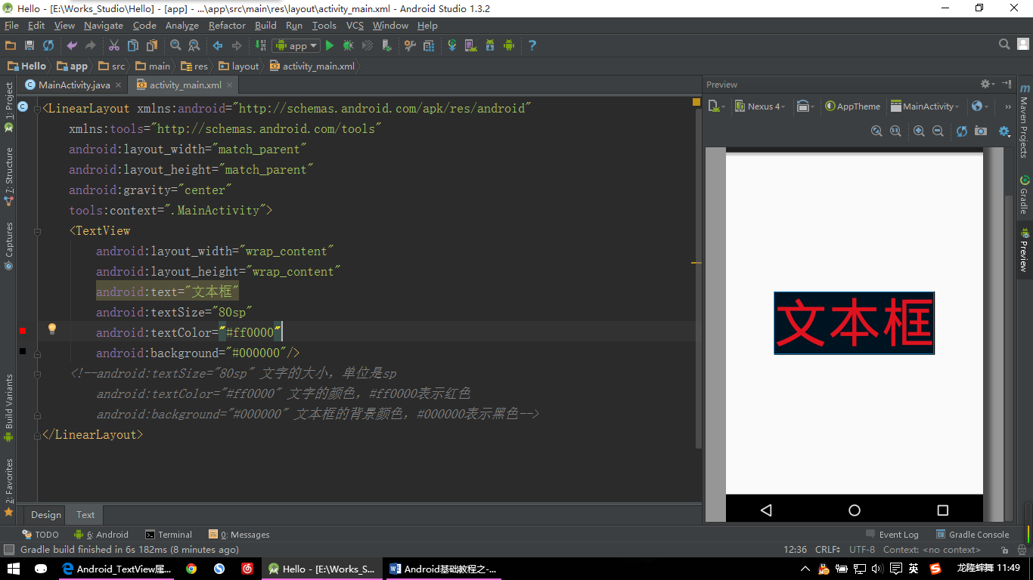Click red color swatch in gutter
This screenshot has width=1033, height=580.
point(23,331)
